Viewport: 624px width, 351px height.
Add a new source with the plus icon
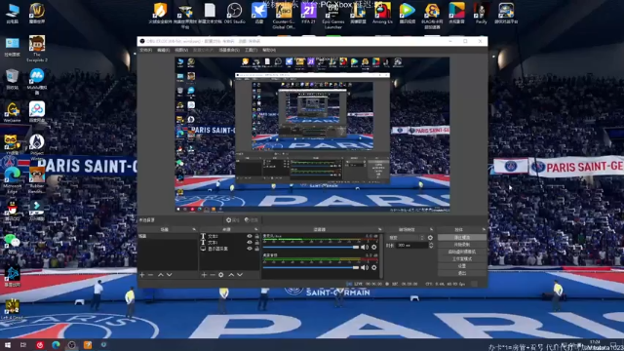tap(204, 275)
